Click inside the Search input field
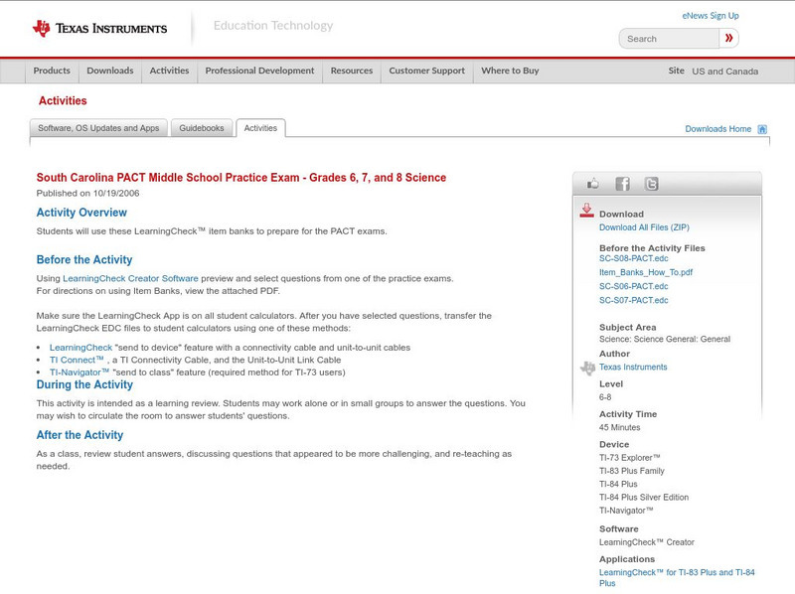 [x=666, y=38]
